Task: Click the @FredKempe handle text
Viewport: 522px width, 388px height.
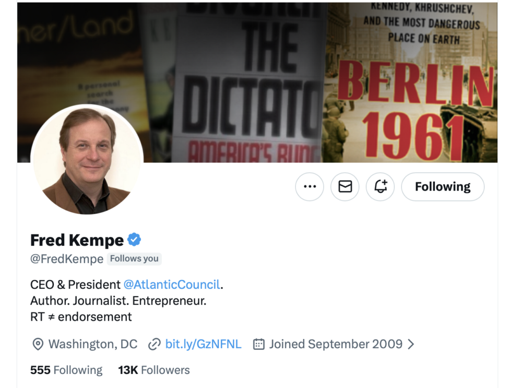Action: tap(67, 259)
